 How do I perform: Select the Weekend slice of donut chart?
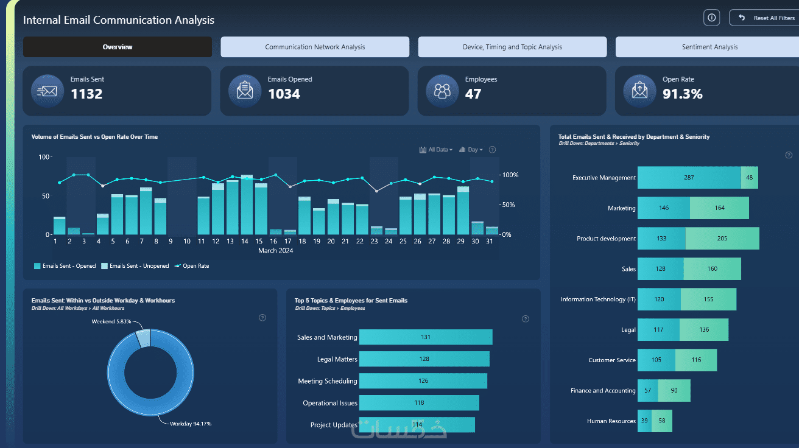[x=143, y=338]
